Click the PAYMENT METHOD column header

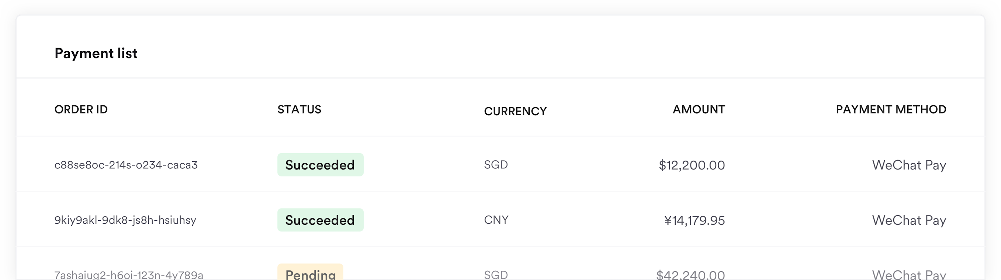click(891, 109)
